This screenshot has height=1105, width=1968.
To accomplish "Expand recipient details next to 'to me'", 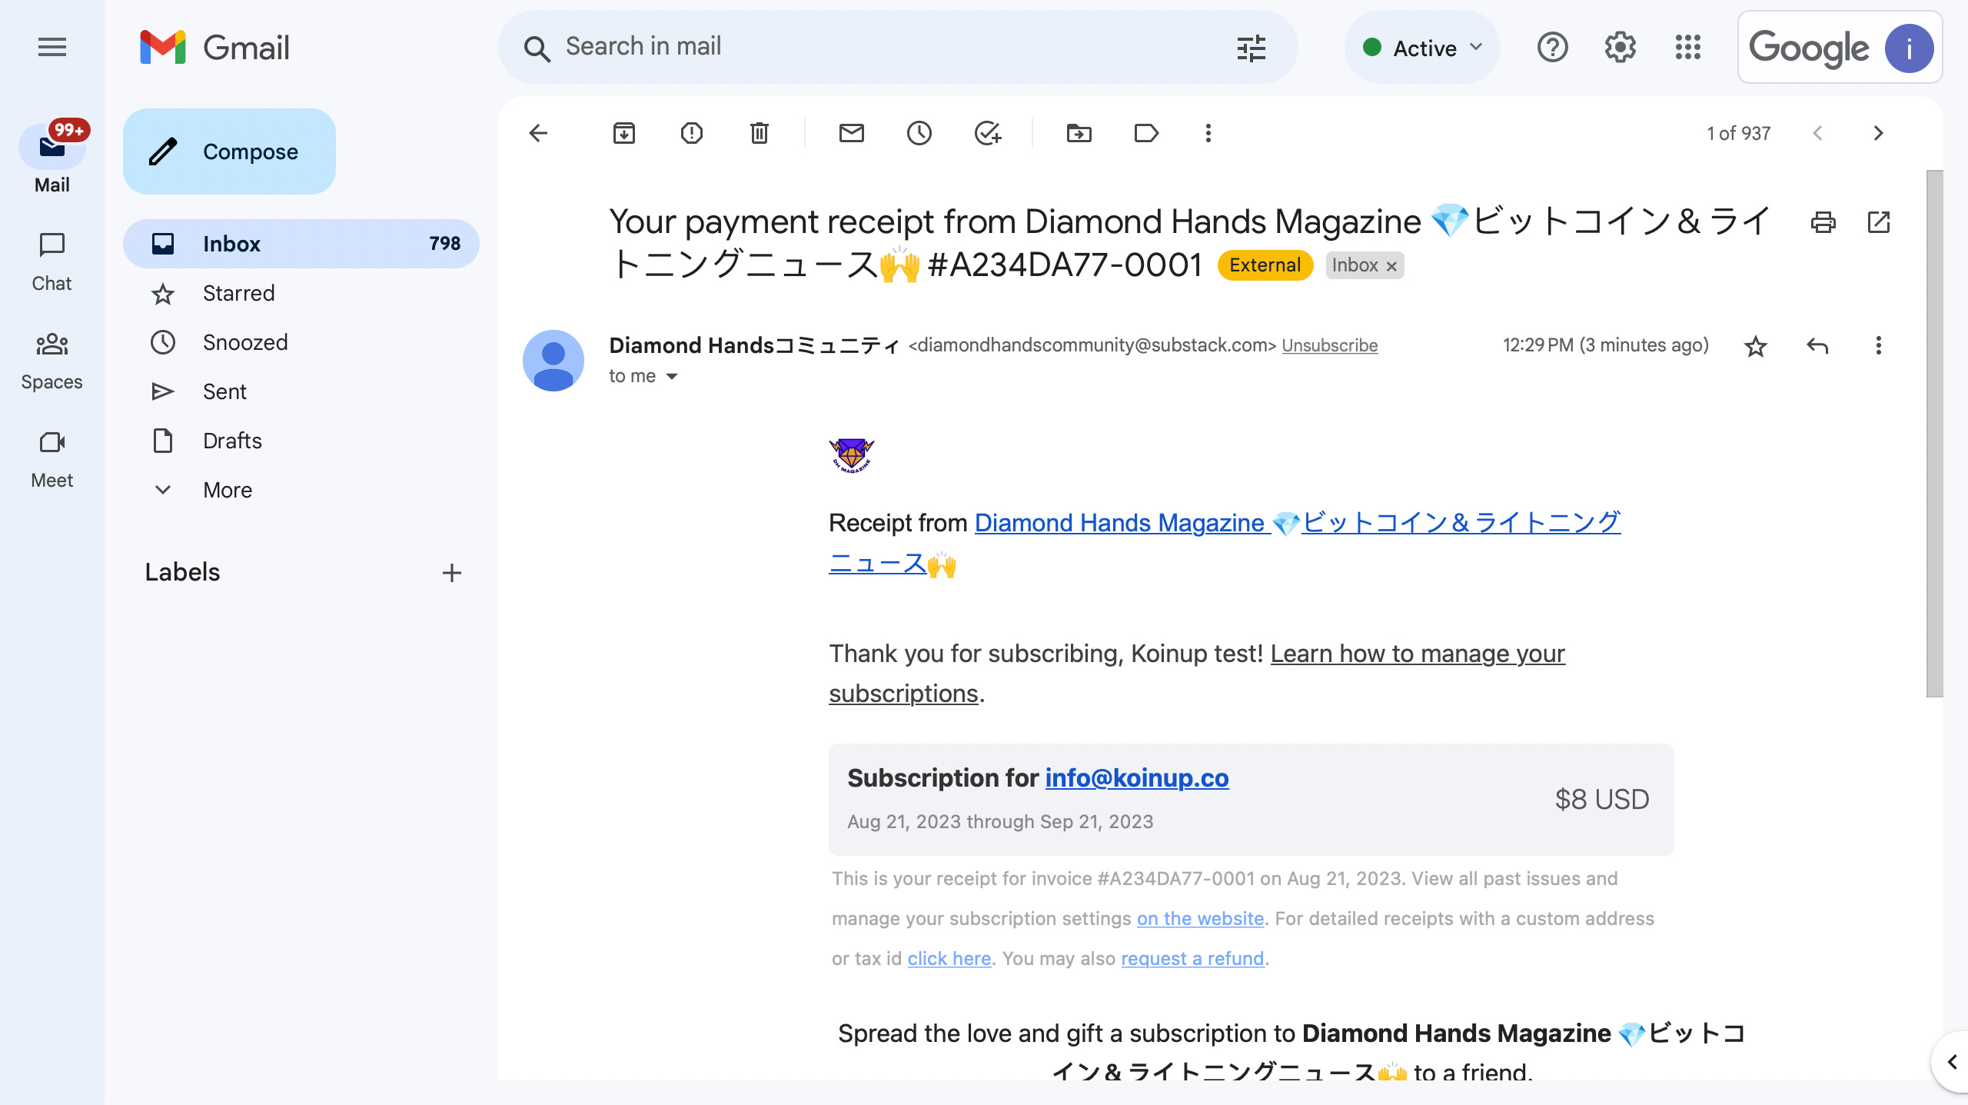I will (671, 376).
